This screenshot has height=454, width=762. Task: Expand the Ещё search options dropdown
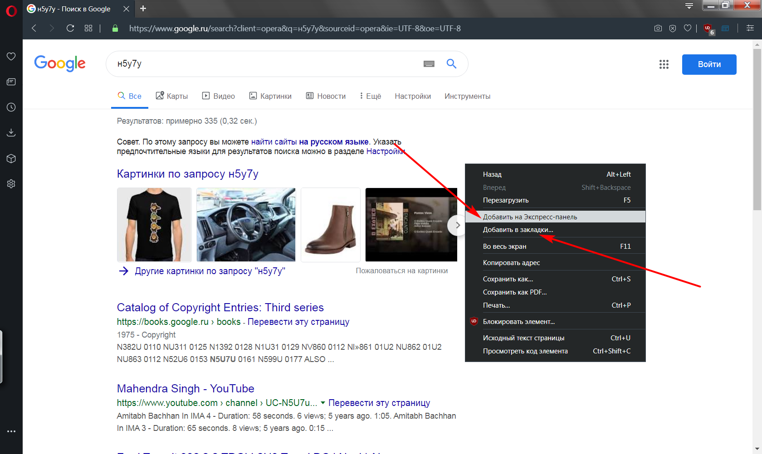[x=371, y=96]
